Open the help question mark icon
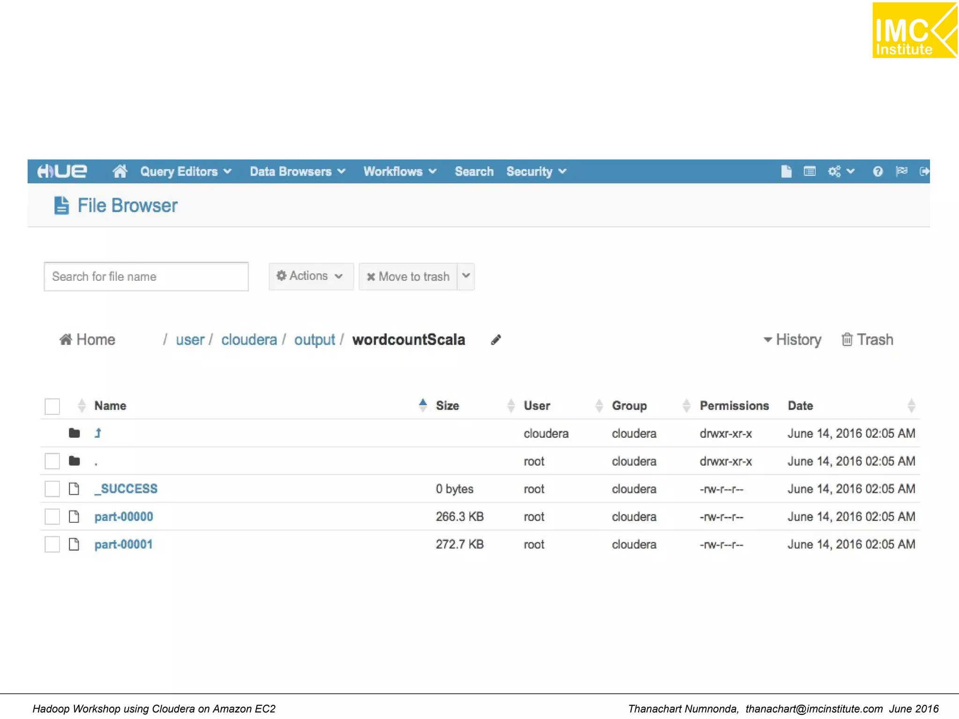The image size is (959, 719). (x=878, y=171)
